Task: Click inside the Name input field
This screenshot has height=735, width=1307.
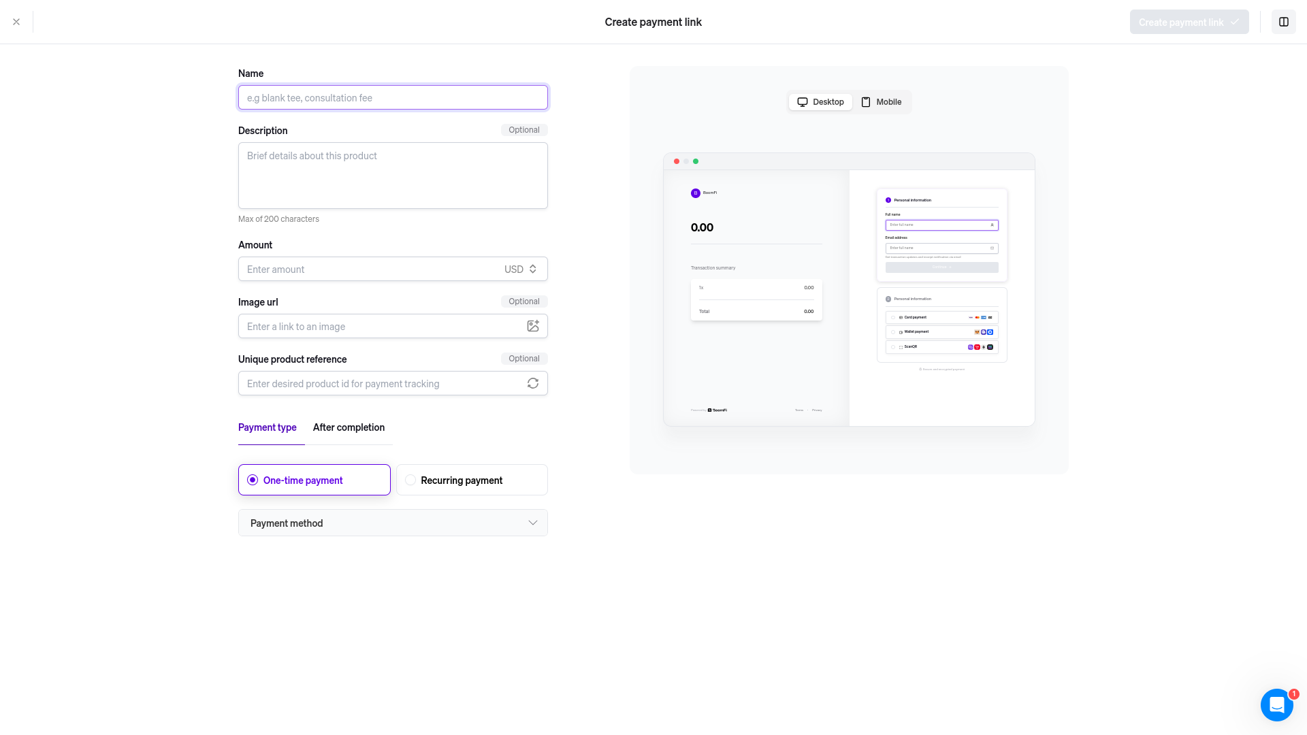Action: tap(392, 97)
